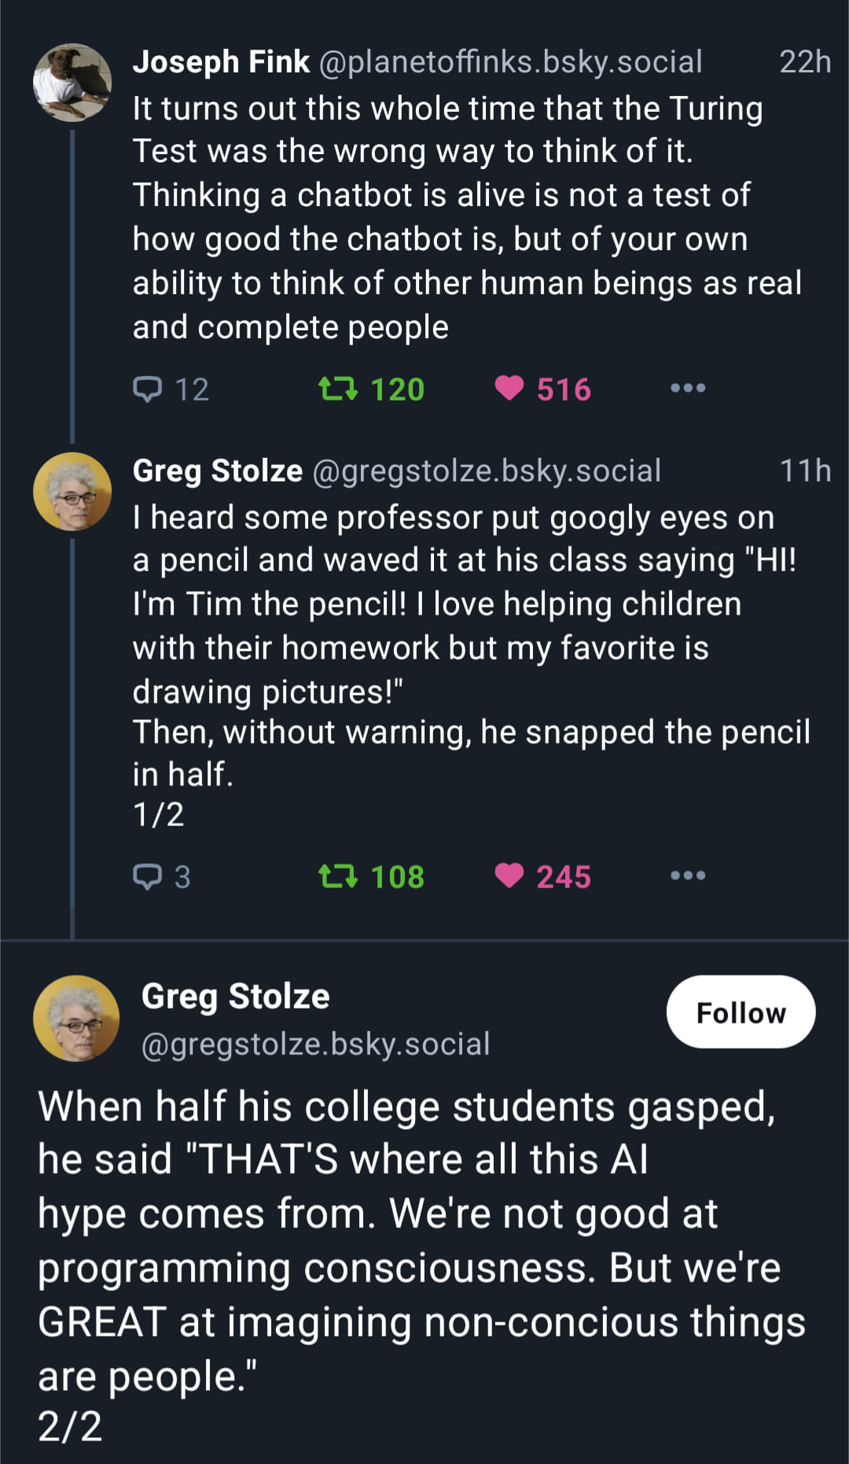Repost Joseph Fink's Turing Test post
This screenshot has height=1464, width=849.
[x=338, y=389]
